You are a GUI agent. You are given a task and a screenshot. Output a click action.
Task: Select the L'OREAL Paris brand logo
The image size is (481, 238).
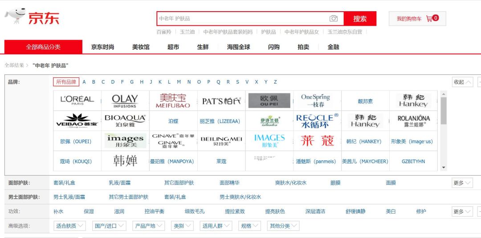click(77, 101)
